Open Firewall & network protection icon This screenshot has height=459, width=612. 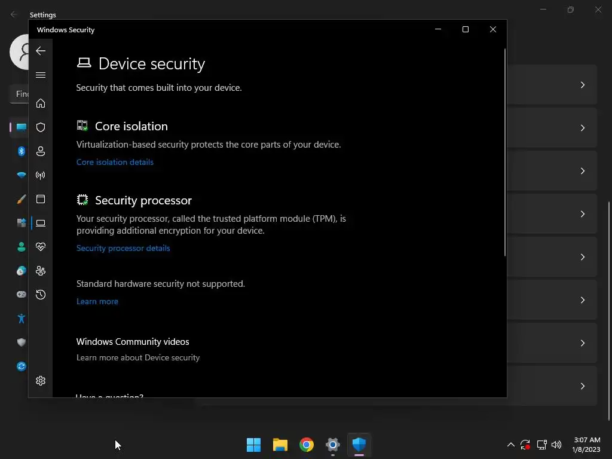(x=41, y=175)
